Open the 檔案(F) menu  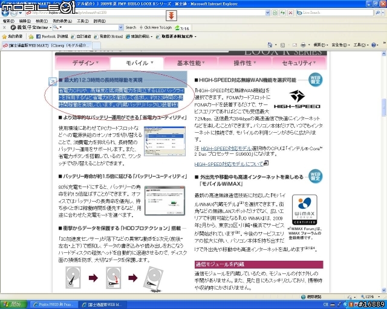point(8,21)
